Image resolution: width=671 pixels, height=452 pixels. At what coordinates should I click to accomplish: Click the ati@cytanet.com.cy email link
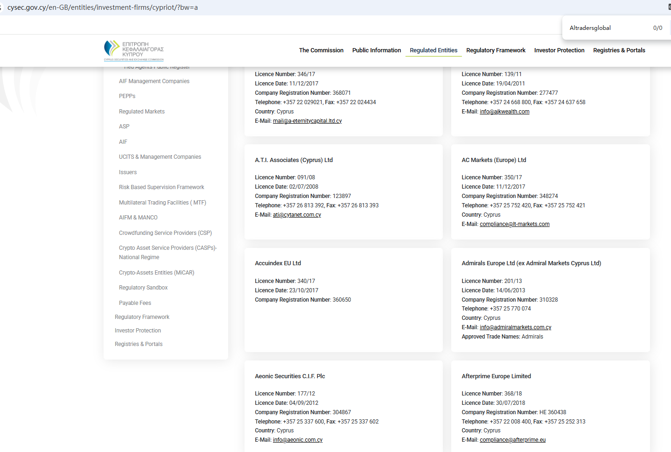pyautogui.click(x=297, y=215)
